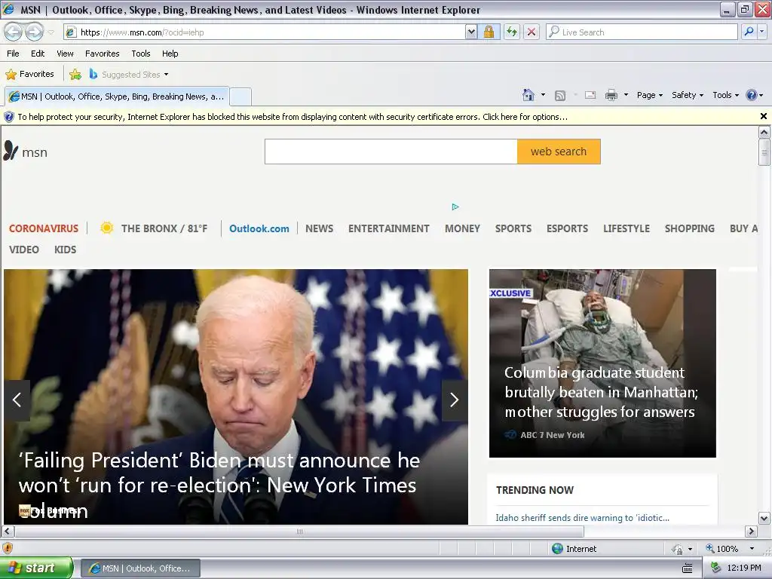Open Columbia graduate student story thumbnail
The image size is (772, 579).
coord(602,363)
